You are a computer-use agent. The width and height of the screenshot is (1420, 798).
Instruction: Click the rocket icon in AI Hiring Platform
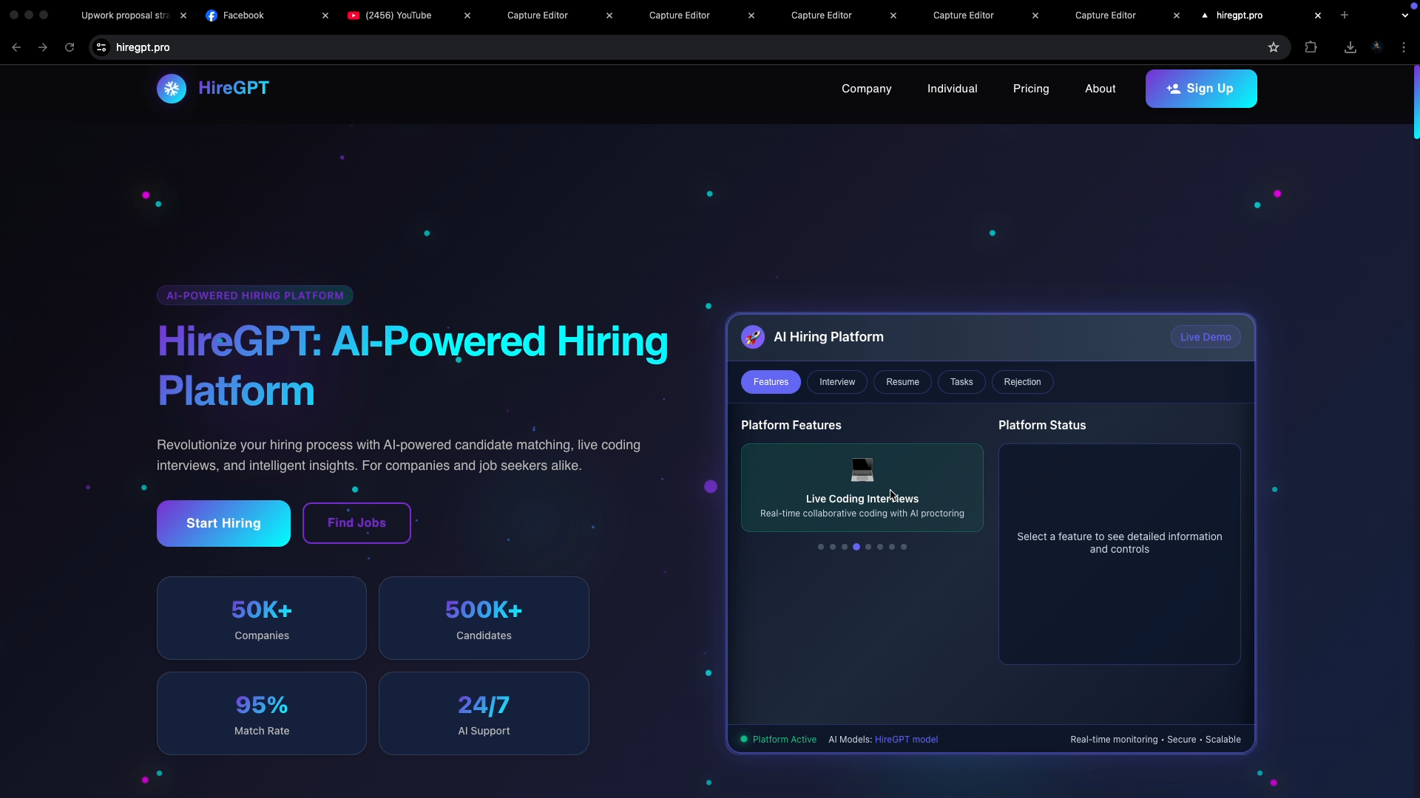tap(753, 337)
